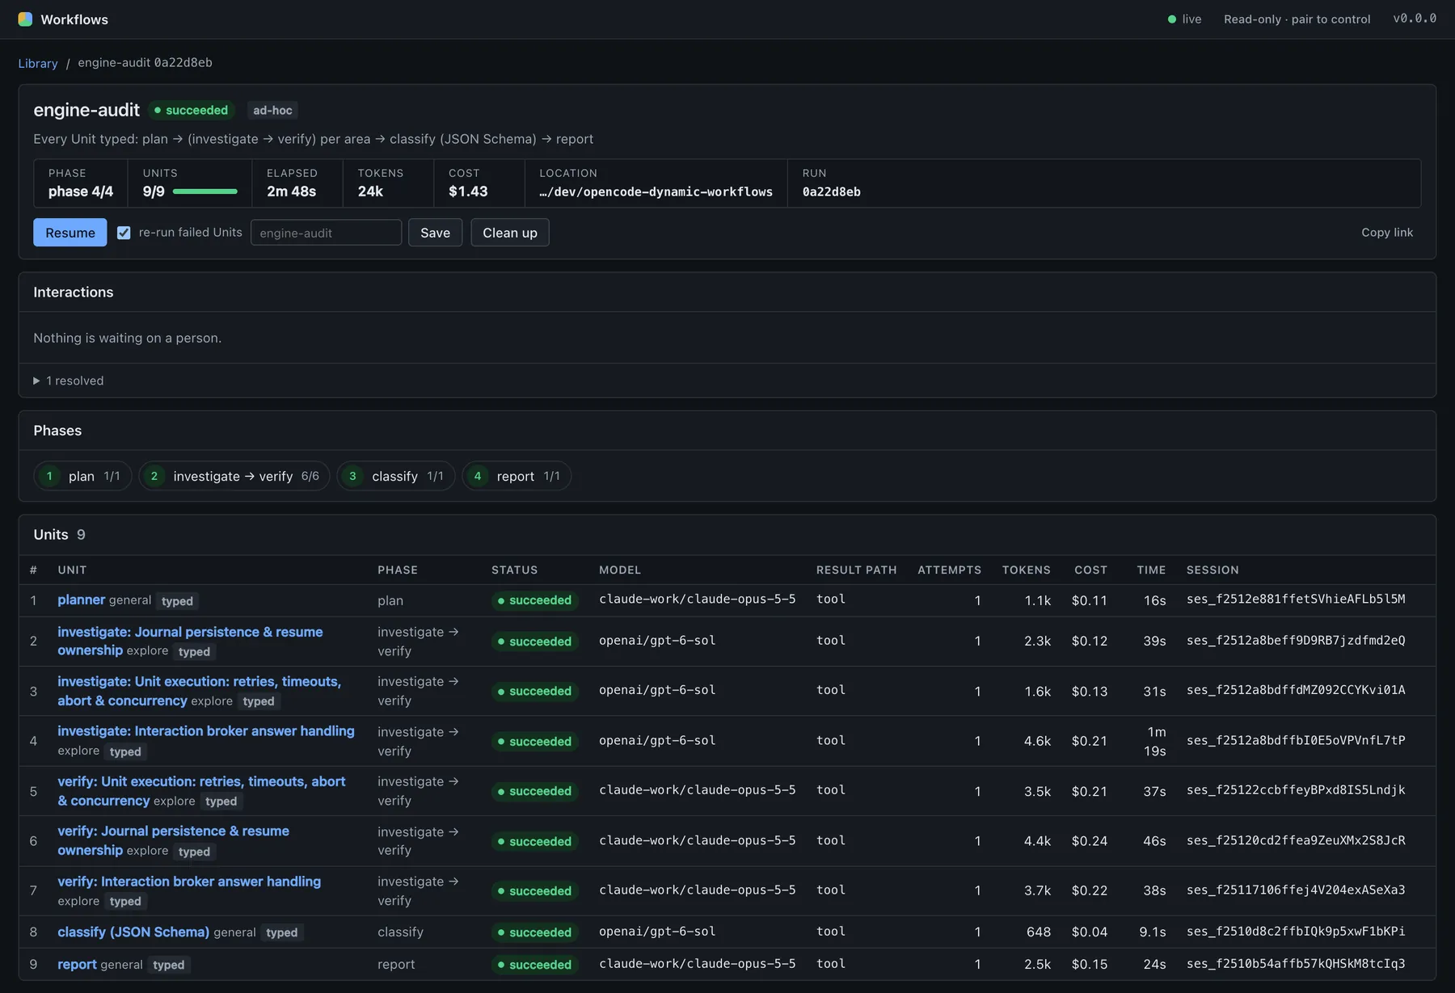
Task: Click the v0.0.0 version label
Action: tap(1415, 19)
